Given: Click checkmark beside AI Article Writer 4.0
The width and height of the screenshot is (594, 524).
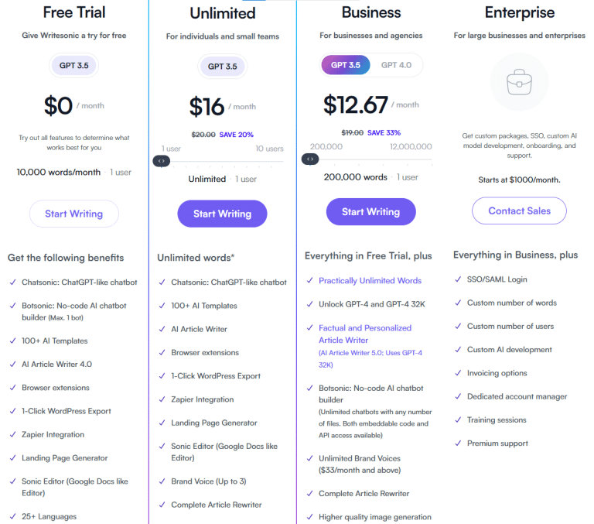Looking at the screenshot, I should click(x=13, y=365).
